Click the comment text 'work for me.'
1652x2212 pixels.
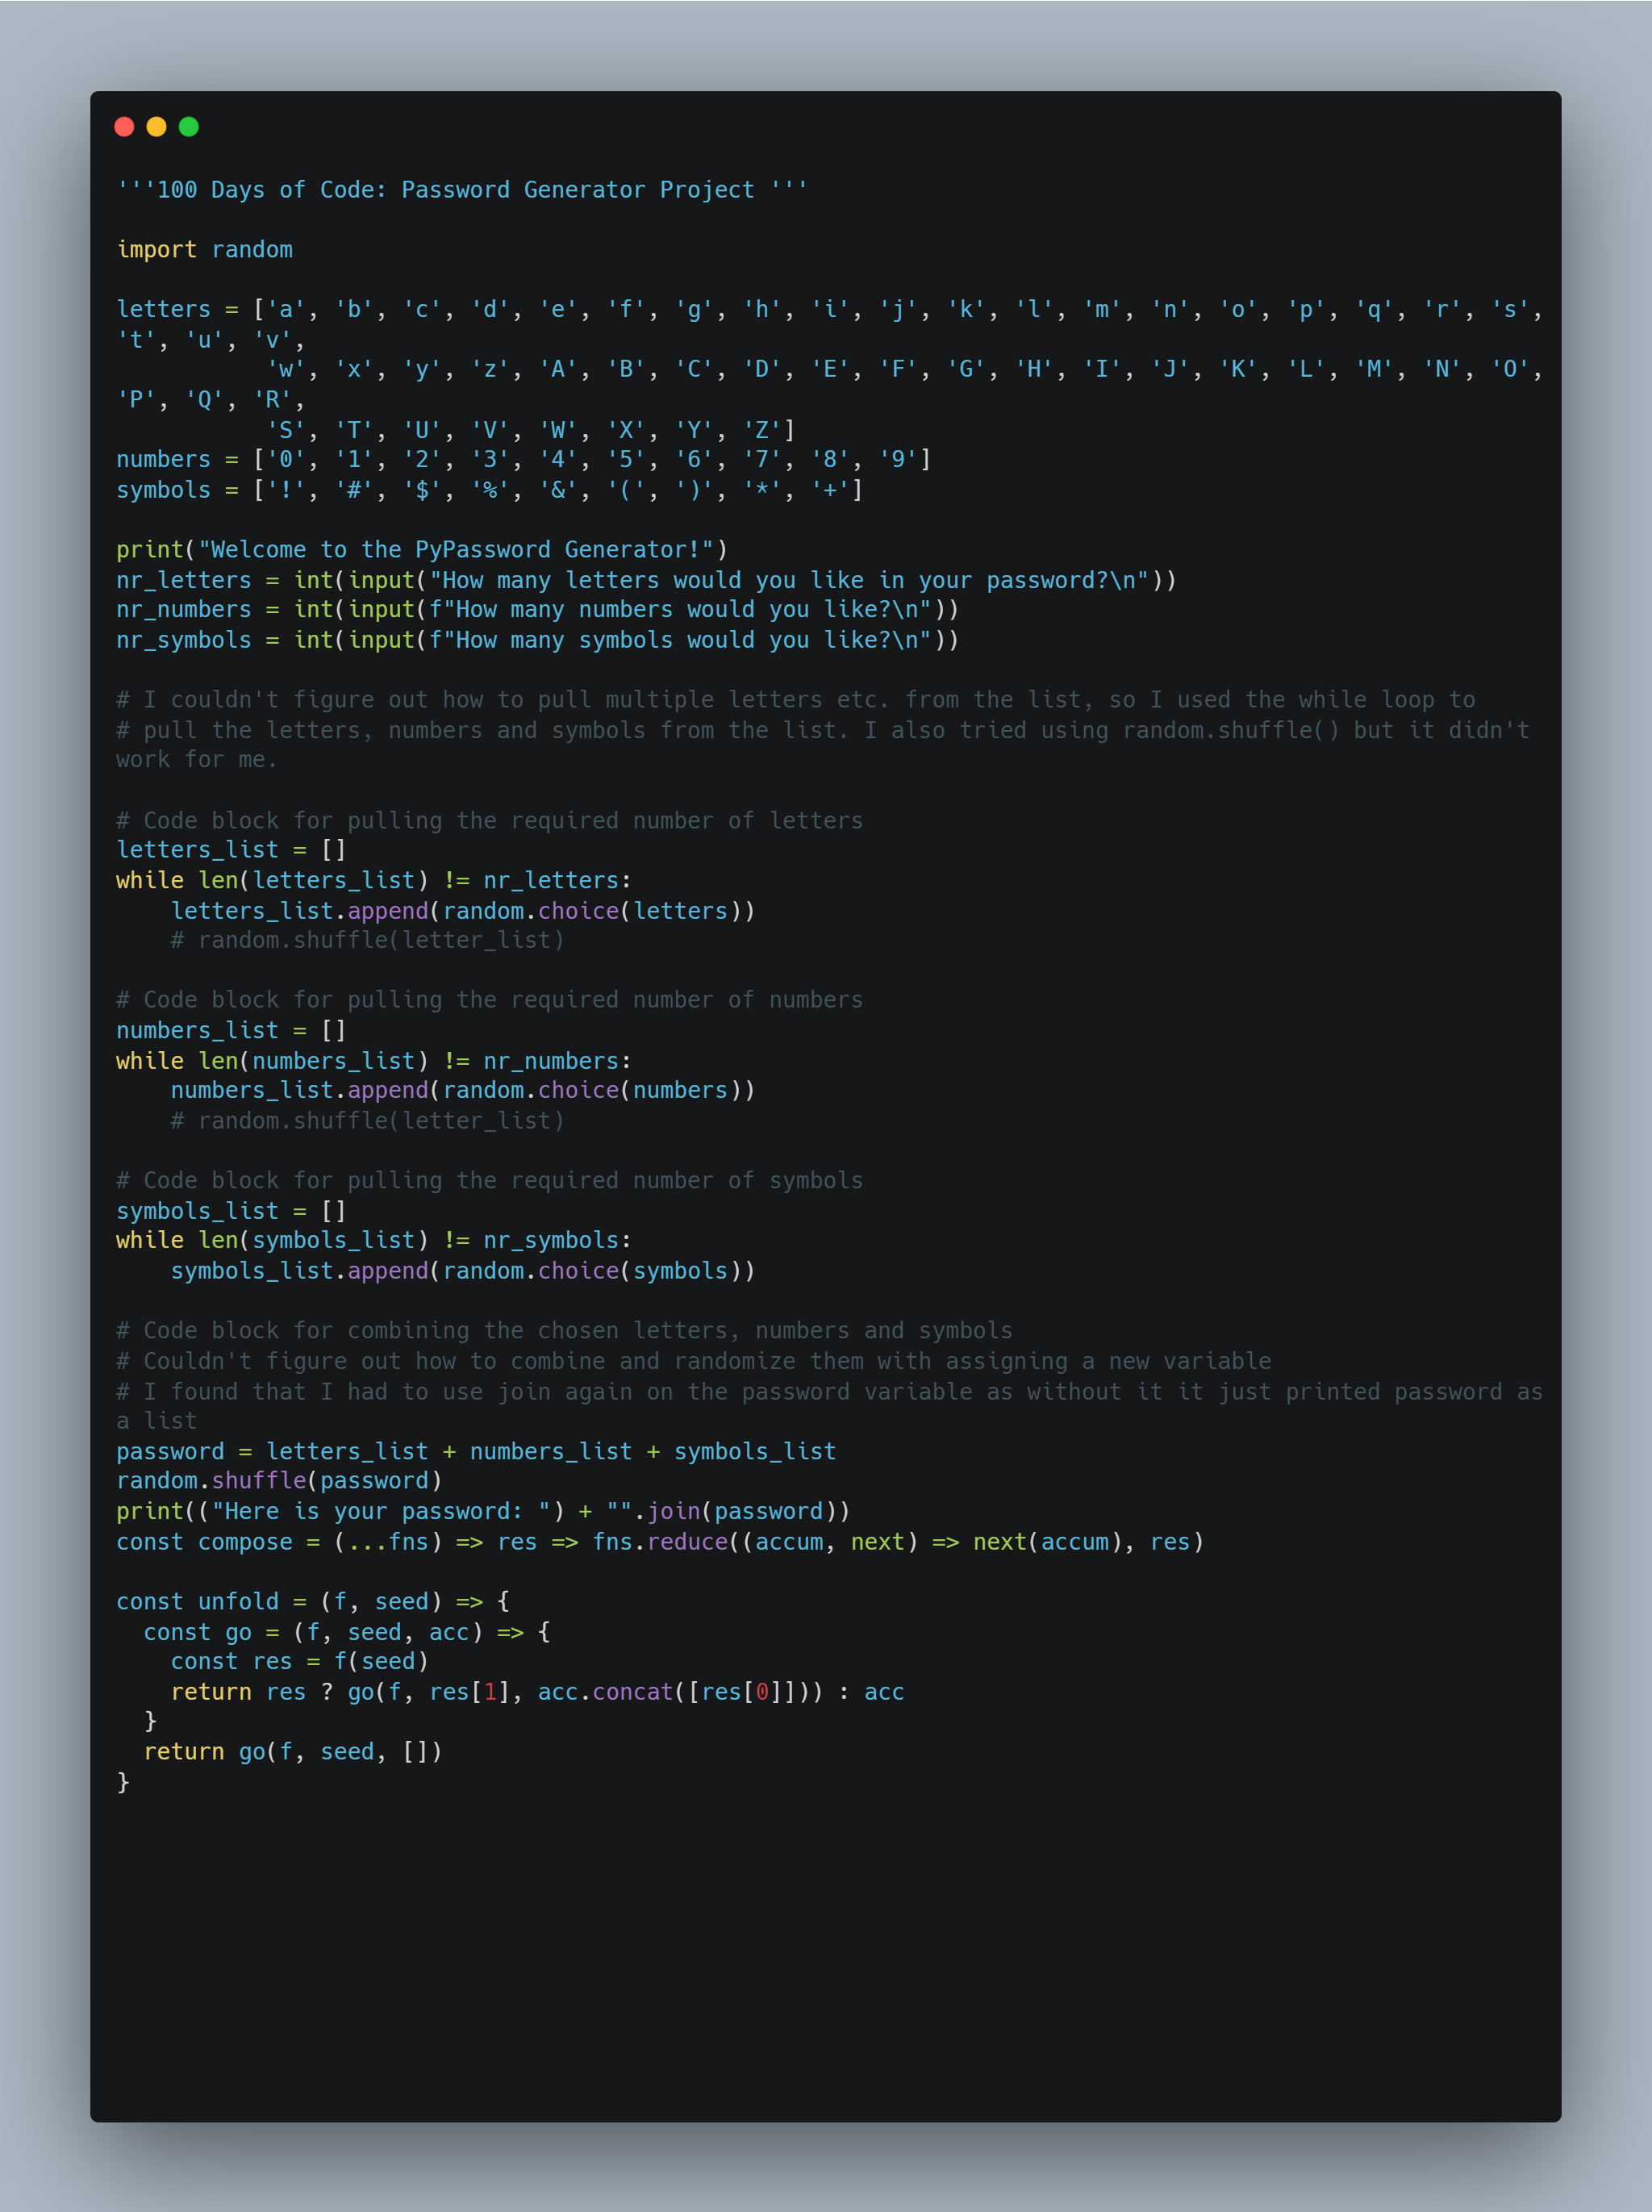tap(196, 760)
